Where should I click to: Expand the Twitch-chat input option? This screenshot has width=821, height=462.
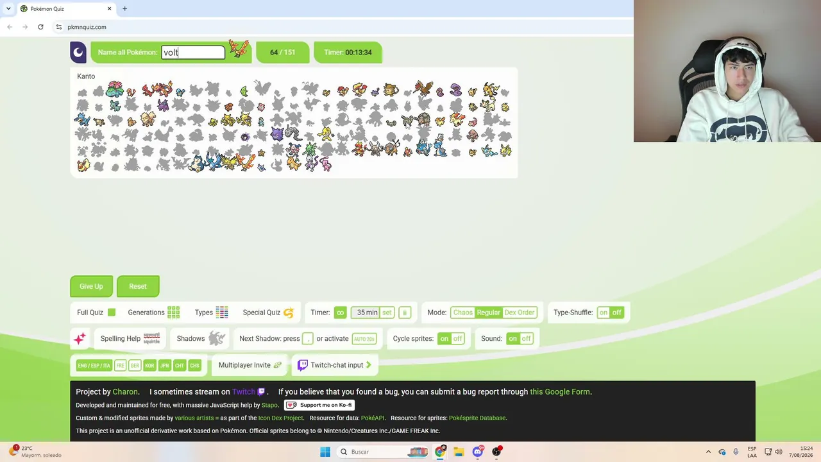pyautogui.click(x=334, y=365)
